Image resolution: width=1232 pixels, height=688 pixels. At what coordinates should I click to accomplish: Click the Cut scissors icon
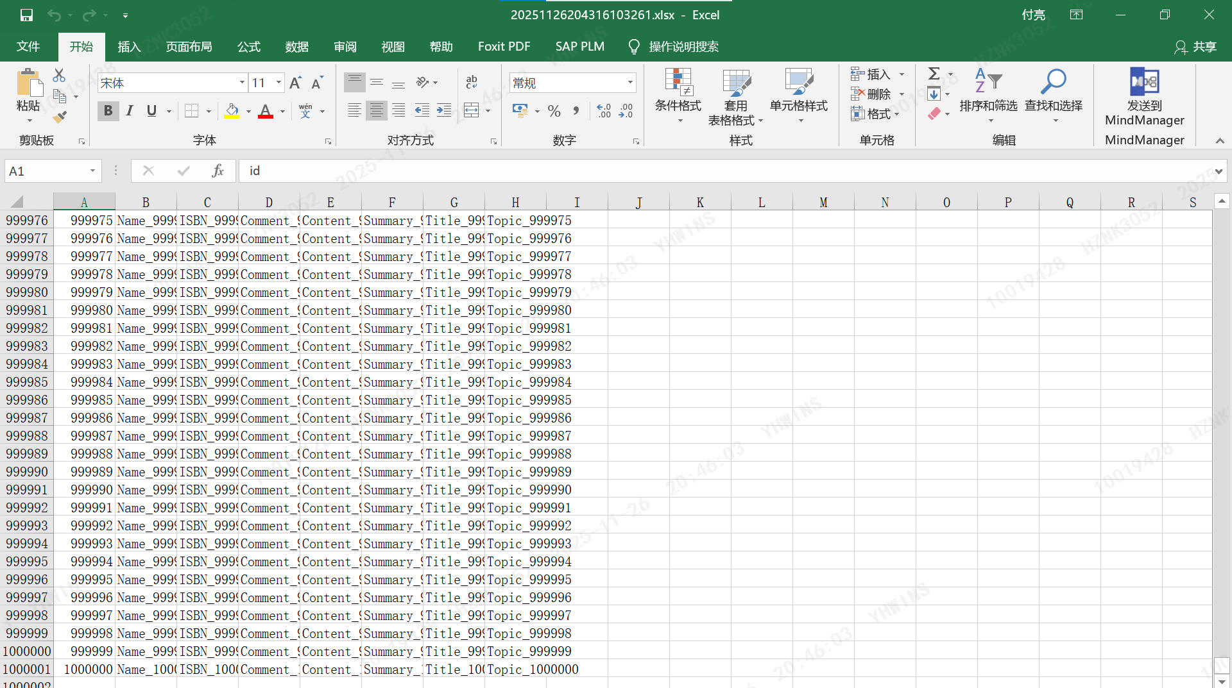click(59, 75)
